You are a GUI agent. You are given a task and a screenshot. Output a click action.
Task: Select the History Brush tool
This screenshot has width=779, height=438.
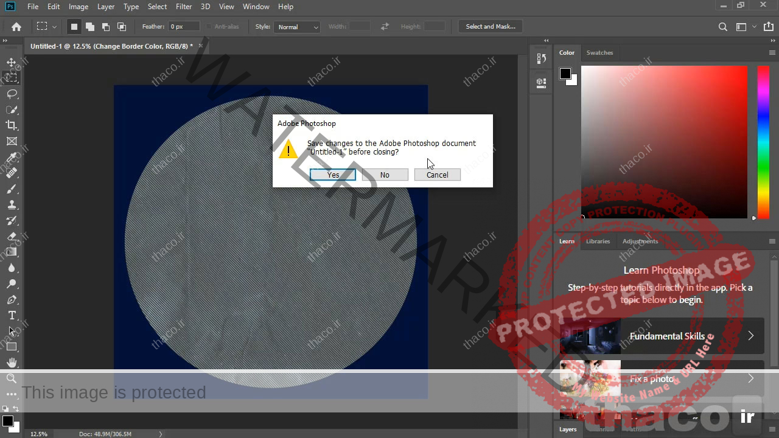pos(12,220)
